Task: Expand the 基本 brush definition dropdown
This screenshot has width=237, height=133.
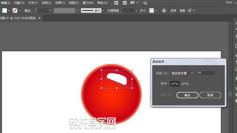Action: pos(104,10)
